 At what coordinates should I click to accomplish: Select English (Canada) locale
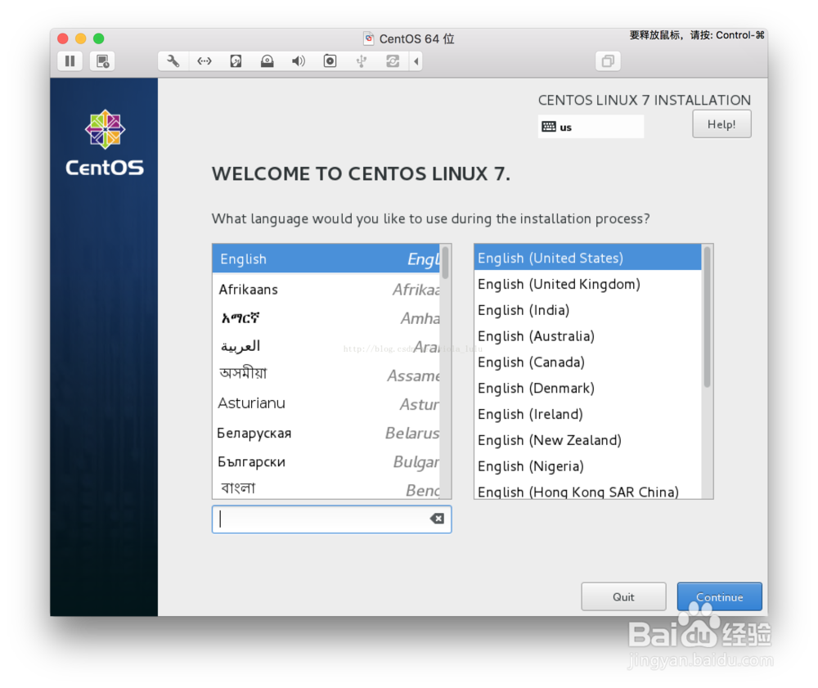click(587, 362)
